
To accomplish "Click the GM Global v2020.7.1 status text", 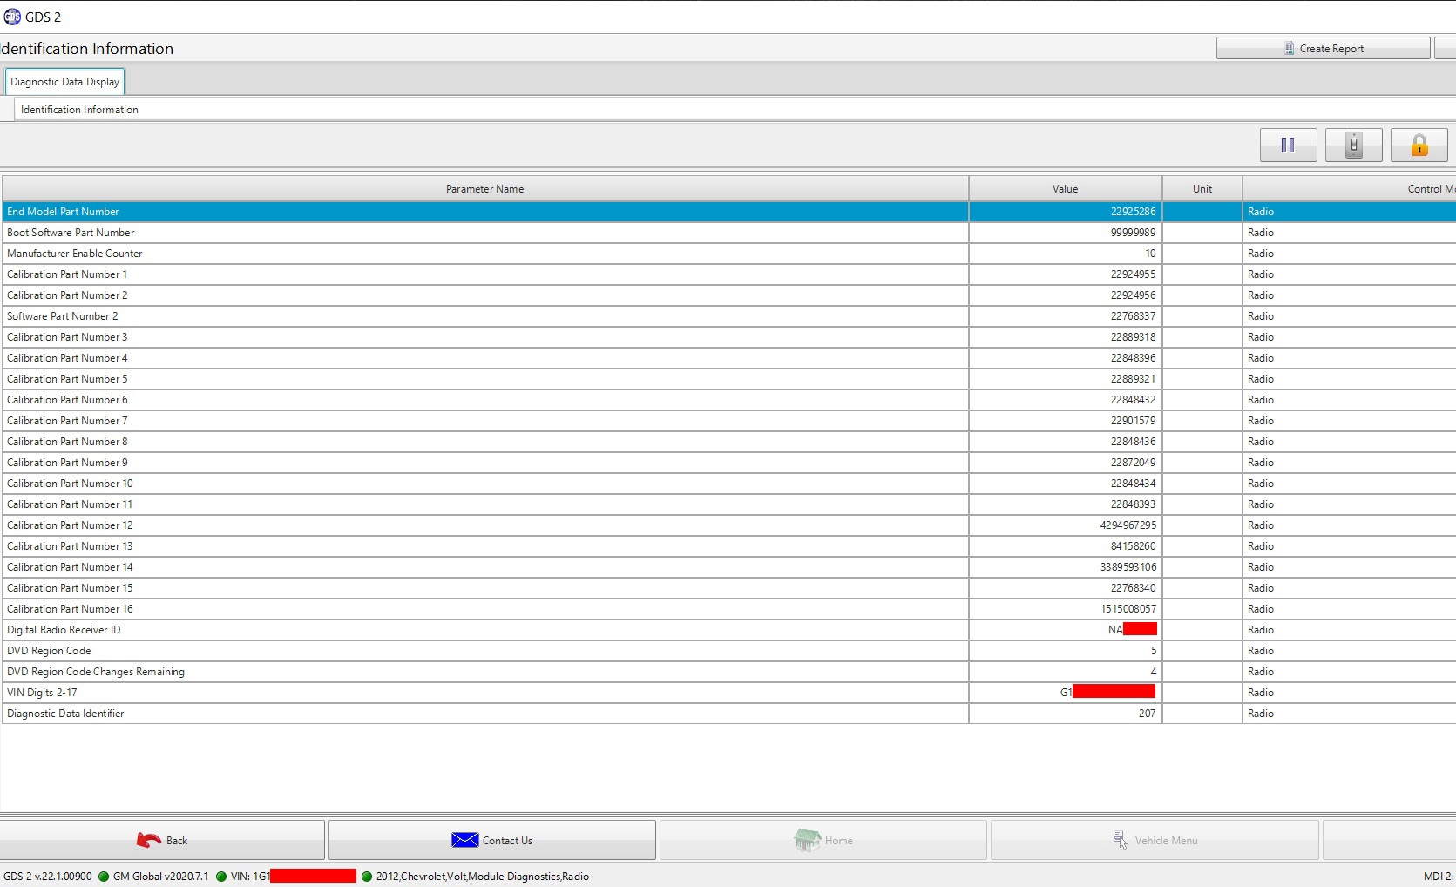I will [160, 877].
